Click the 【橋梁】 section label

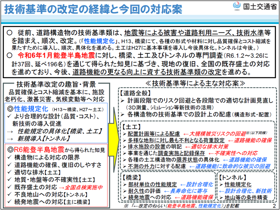click(132, 178)
